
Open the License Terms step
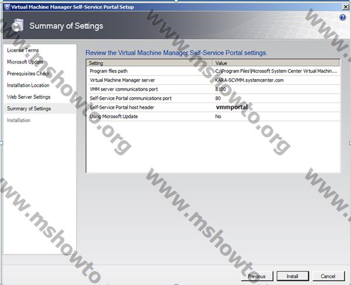click(23, 50)
